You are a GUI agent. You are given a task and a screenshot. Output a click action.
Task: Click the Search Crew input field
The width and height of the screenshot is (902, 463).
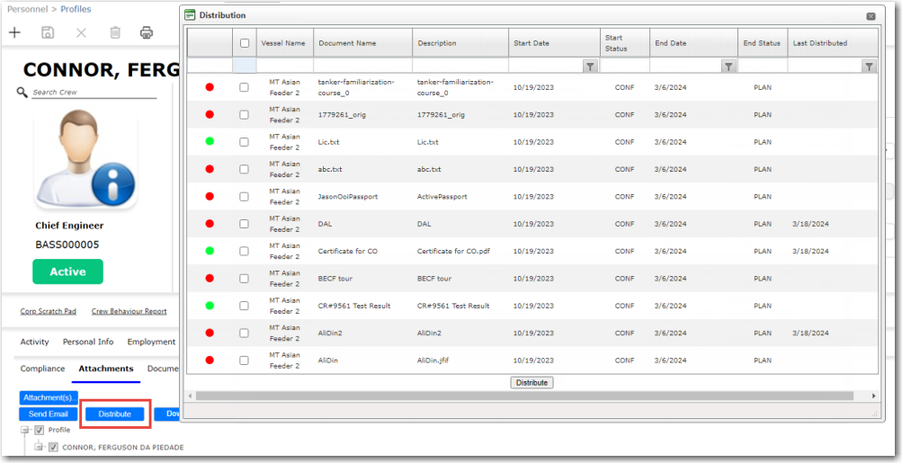94,93
